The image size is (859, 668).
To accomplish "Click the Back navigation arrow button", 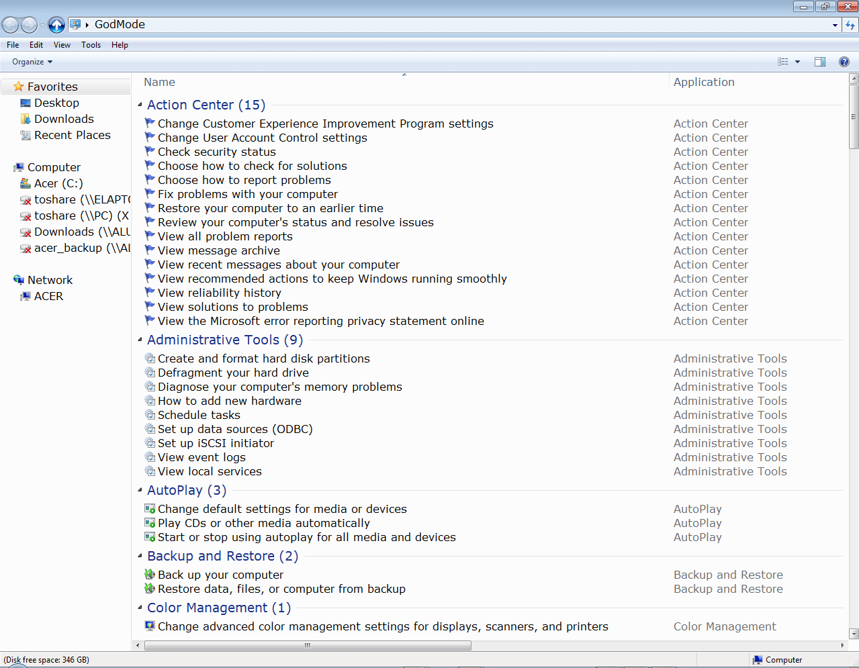I will pos(10,25).
